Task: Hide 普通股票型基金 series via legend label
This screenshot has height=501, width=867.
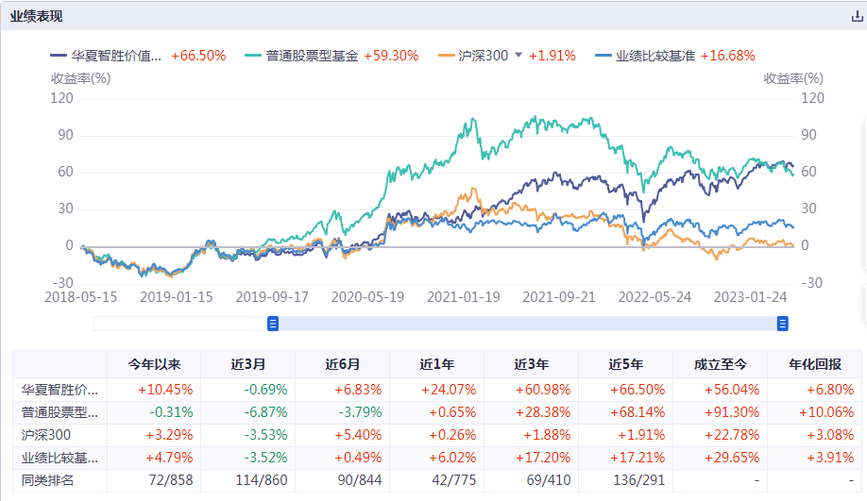Action: tap(314, 57)
